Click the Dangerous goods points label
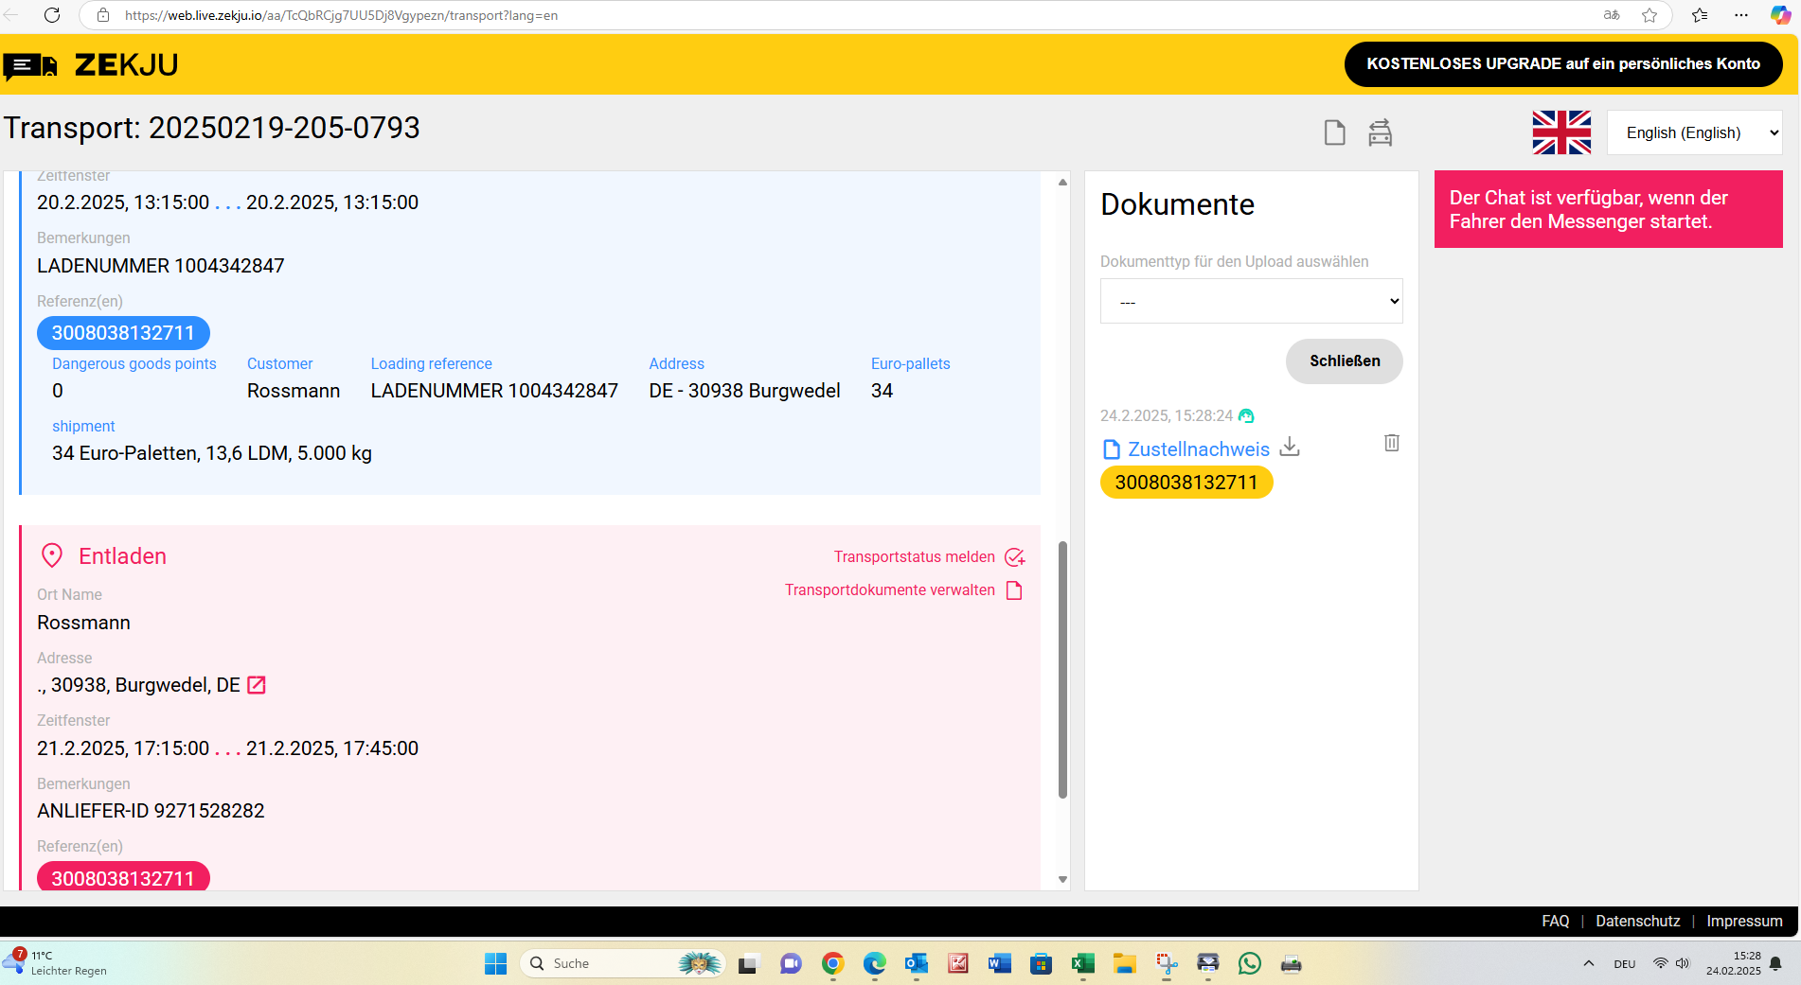 coord(134,364)
